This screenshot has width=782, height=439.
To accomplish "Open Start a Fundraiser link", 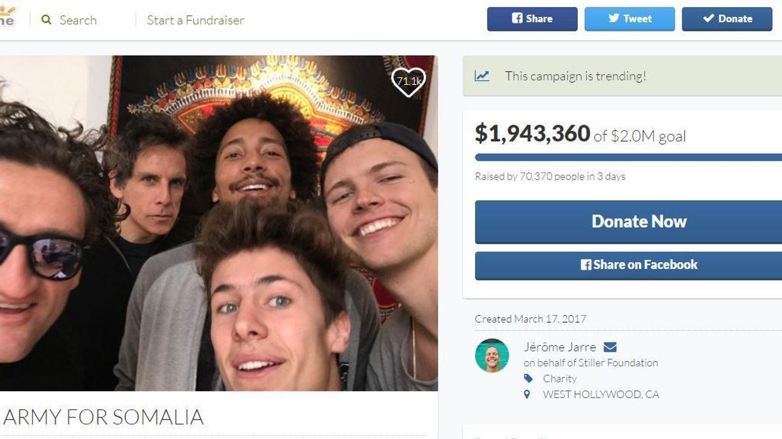I will (x=195, y=20).
